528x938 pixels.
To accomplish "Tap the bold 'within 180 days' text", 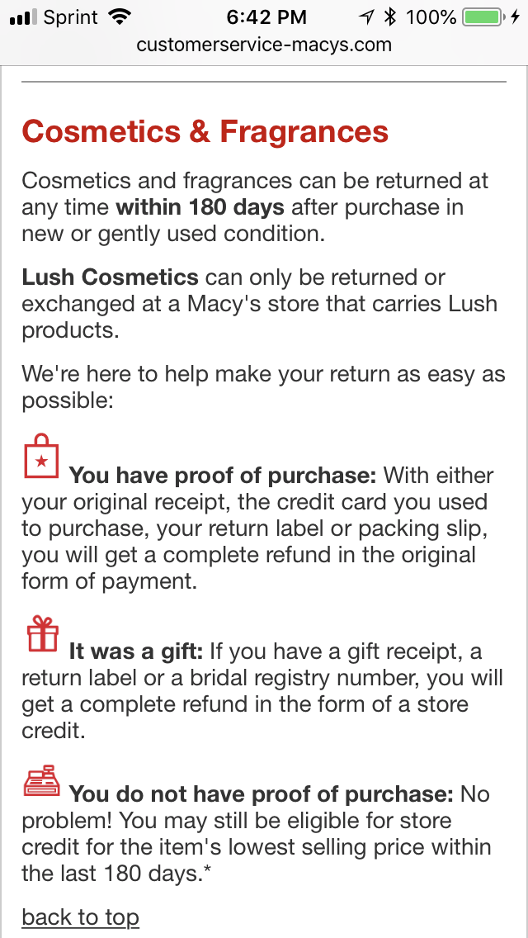I will (x=200, y=207).
